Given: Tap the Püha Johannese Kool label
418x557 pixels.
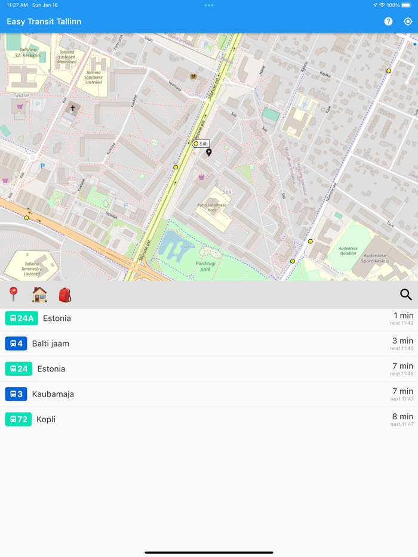Looking at the screenshot, I should 211,208.
